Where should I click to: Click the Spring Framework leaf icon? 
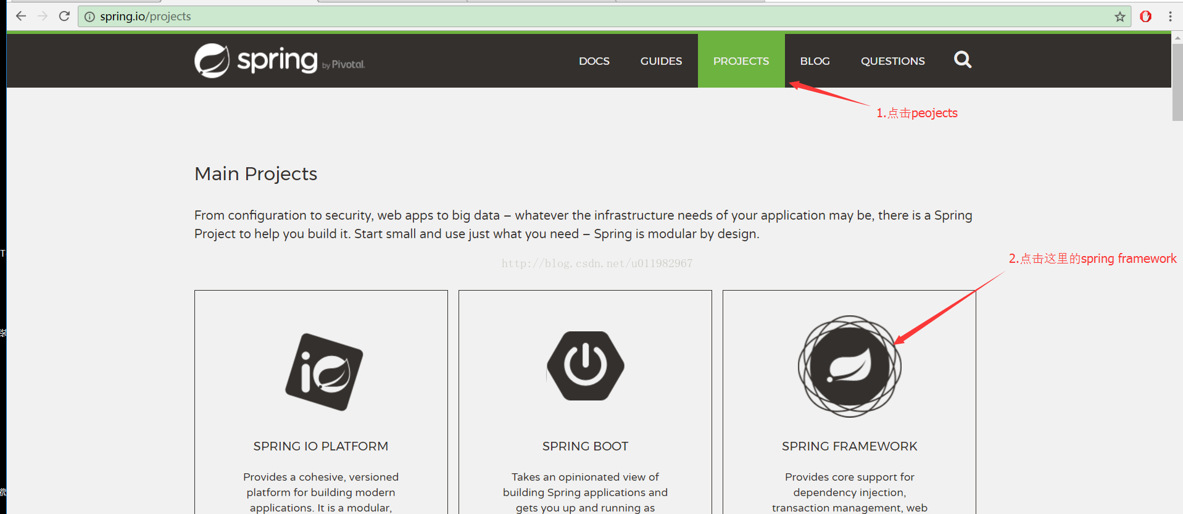point(850,367)
